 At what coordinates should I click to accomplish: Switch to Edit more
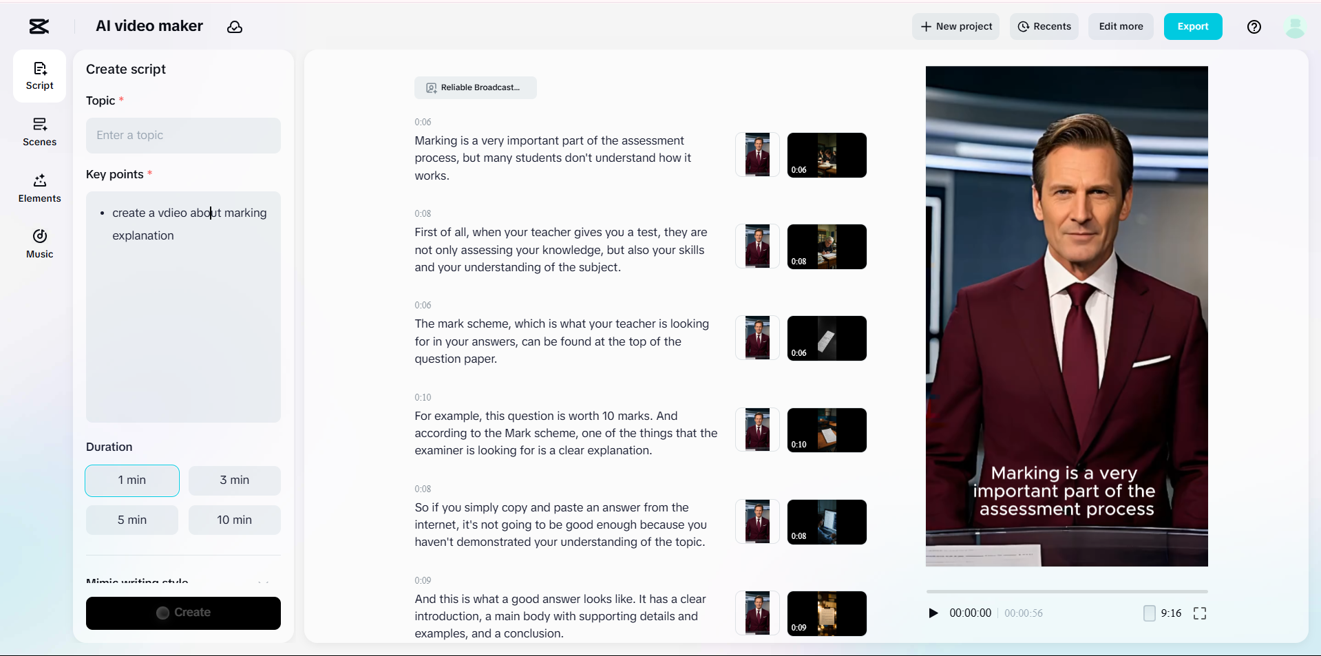tap(1120, 26)
